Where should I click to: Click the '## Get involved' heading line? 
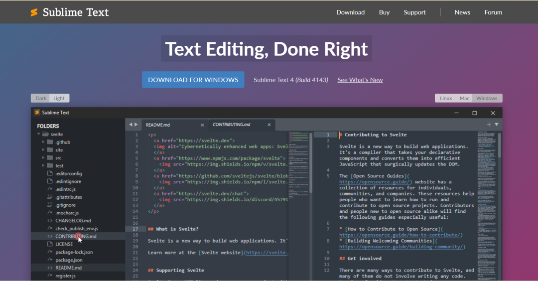360,259
